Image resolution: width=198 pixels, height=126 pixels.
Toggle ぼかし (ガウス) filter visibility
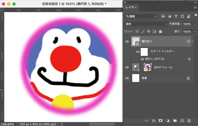point(142,59)
